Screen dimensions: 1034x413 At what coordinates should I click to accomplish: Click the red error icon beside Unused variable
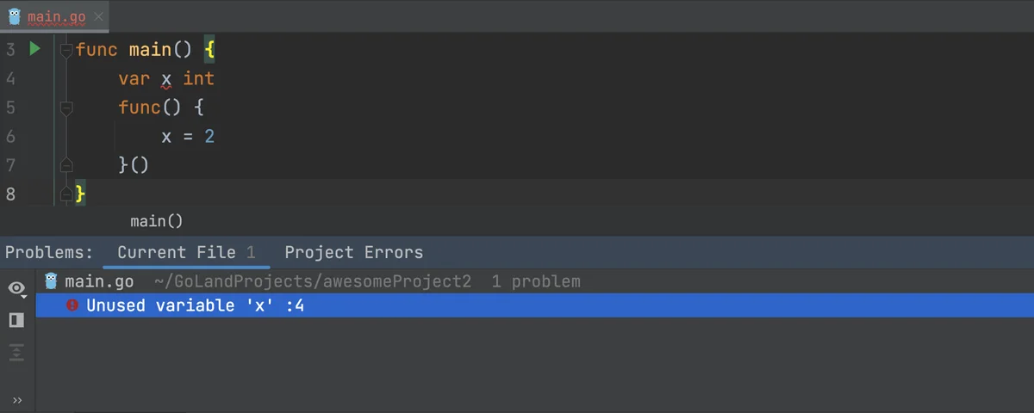click(x=72, y=305)
